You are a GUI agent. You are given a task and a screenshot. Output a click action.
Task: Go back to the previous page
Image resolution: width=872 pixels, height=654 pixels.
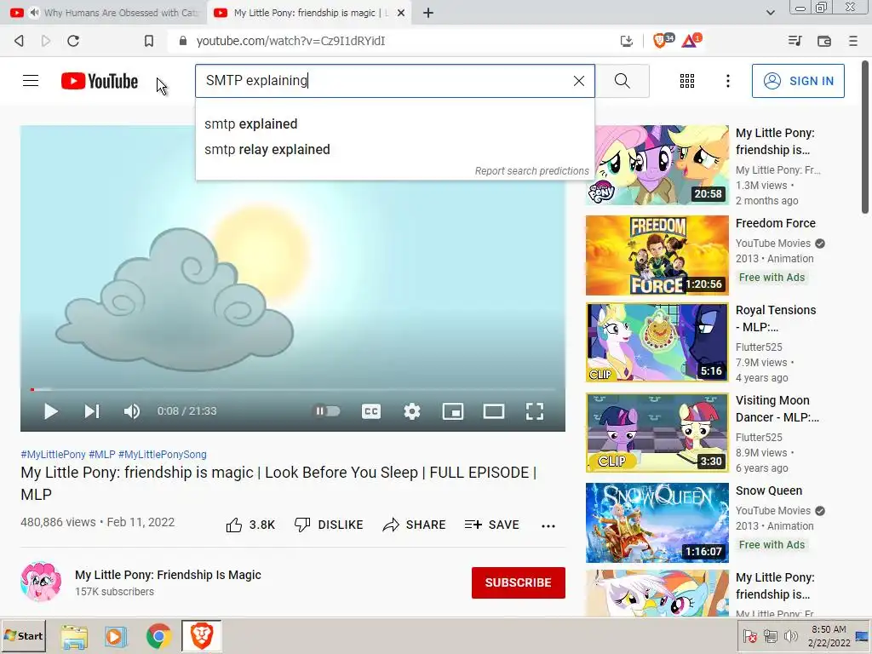coord(19,41)
